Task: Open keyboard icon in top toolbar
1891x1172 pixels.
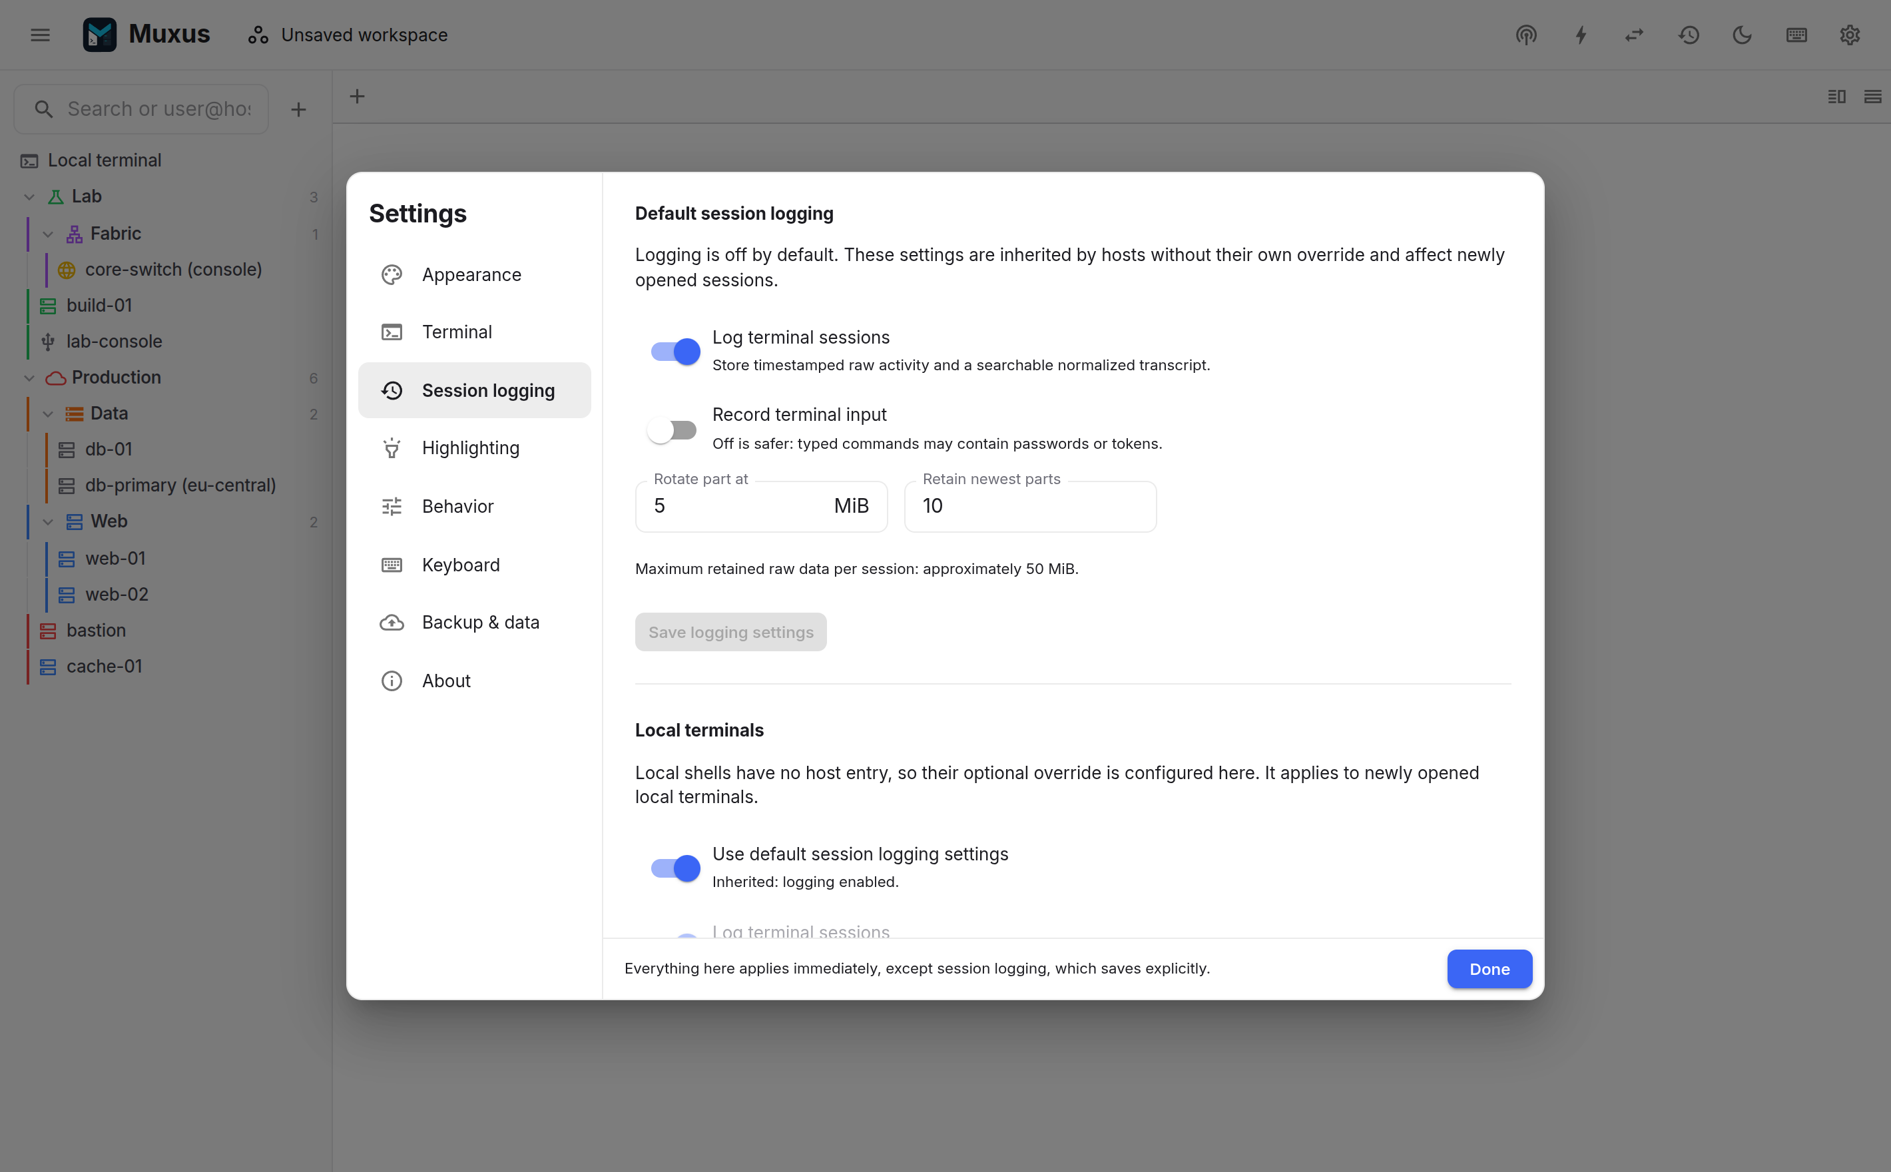Action: coord(1796,35)
